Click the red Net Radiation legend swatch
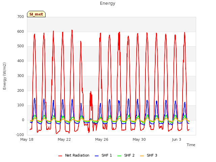 (x=60, y=156)
